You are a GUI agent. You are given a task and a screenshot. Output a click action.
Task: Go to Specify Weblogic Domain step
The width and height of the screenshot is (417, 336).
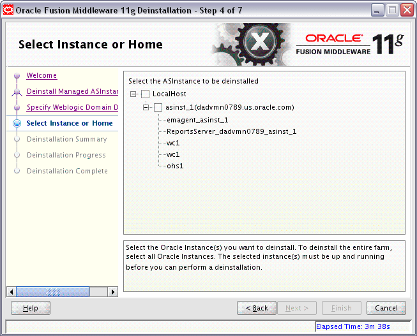(x=72, y=107)
